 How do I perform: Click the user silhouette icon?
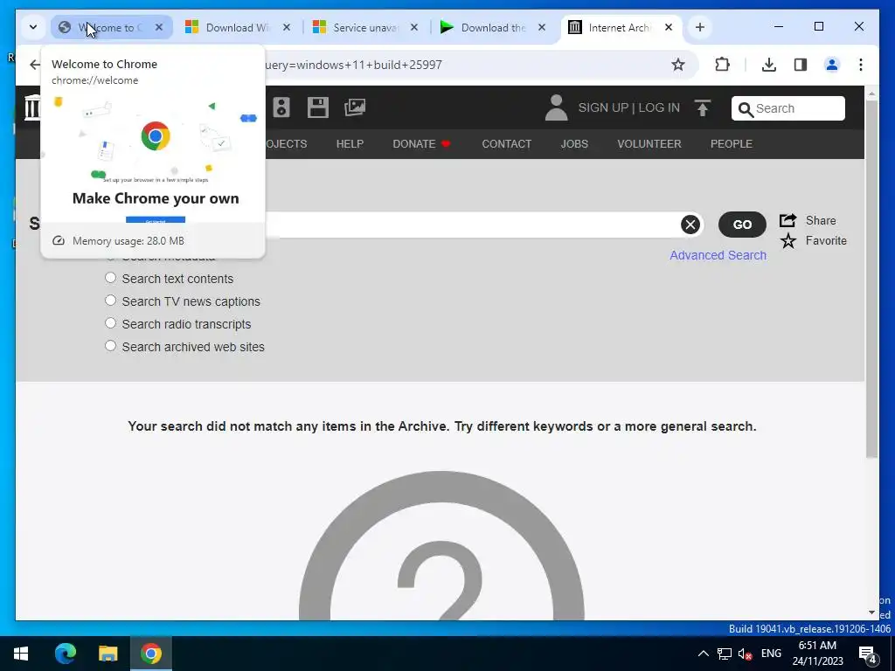coord(556,107)
